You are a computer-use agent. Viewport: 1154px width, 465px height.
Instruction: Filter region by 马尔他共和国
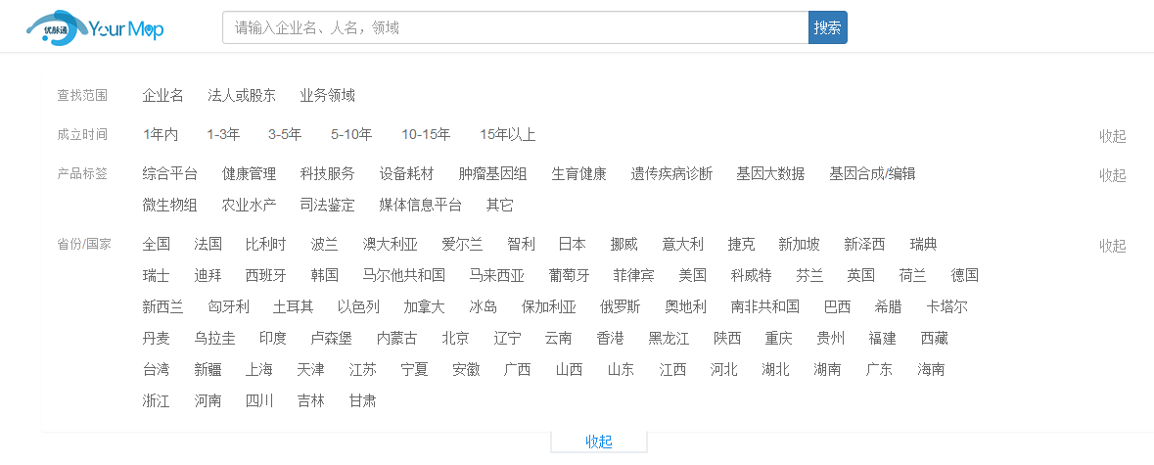(403, 276)
